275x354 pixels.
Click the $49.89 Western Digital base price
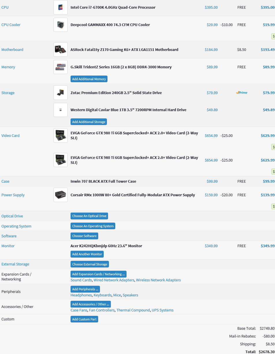coord(212,110)
